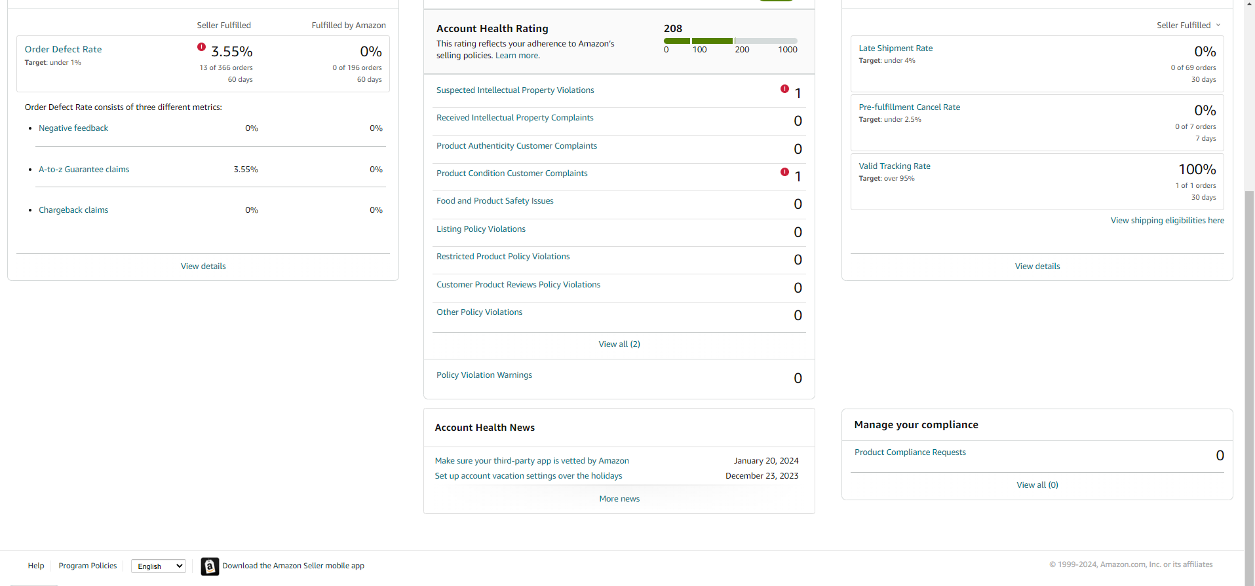Click 'Target: over 95%' text
Viewport: 1255px width, 586px height.
click(x=887, y=179)
